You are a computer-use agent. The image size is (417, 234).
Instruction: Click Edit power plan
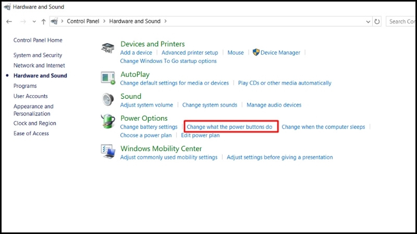(x=200, y=135)
